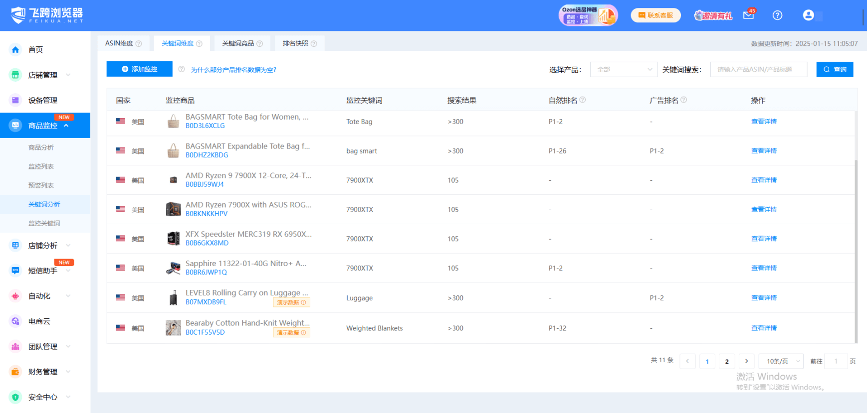Click info icon next to 自然排名 header
The image size is (867, 413).
coord(583,100)
